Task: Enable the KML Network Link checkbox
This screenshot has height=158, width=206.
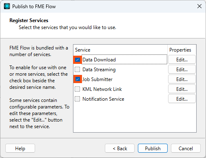Action: pos(78,89)
